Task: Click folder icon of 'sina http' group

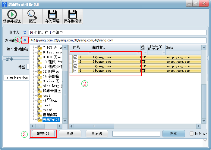Action: click(x=39, y=86)
